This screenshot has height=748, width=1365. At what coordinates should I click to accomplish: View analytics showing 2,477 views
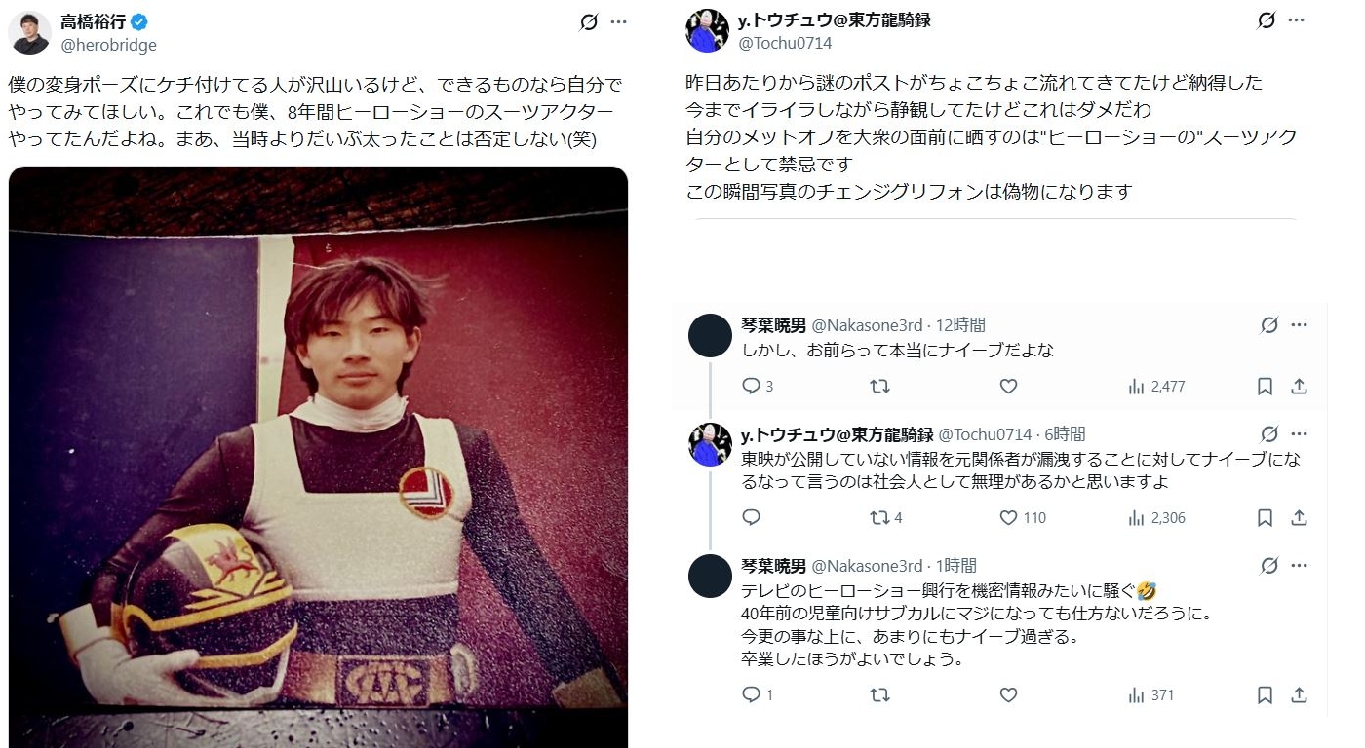point(1156,386)
